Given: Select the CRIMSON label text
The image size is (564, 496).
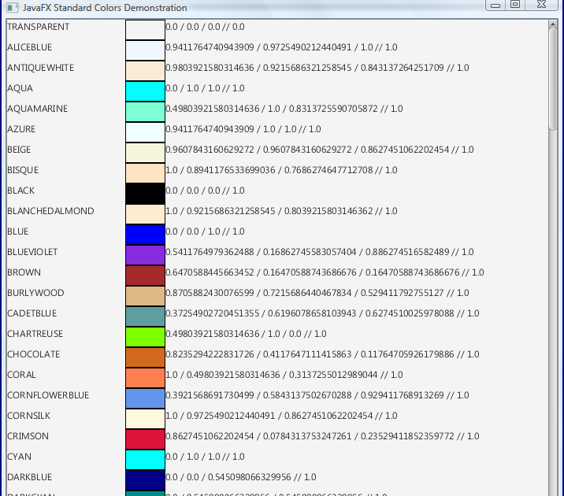Looking at the screenshot, I should point(28,437).
